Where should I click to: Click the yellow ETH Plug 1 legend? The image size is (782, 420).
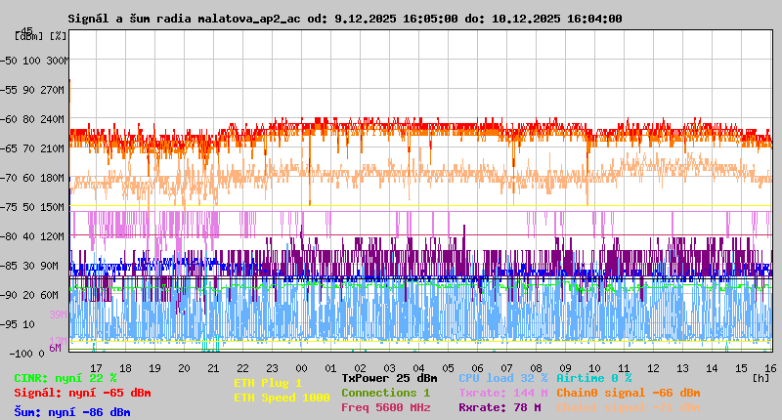[268, 383]
